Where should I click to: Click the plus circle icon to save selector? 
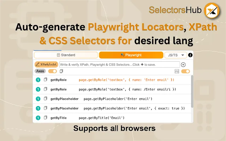tap(183, 65)
